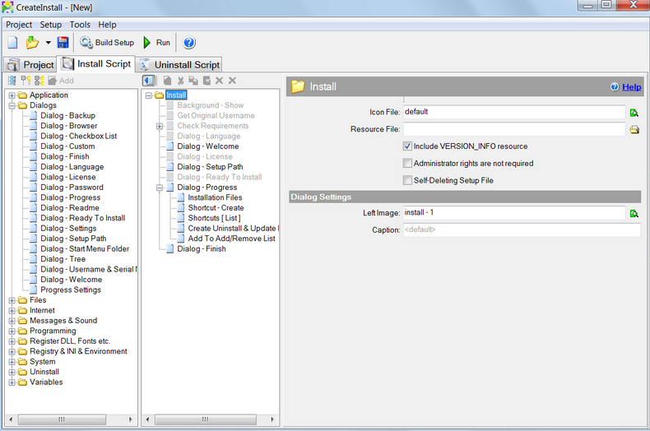The image size is (650, 431).
Task: Click the script tree horizontal scrollbar thumb
Action: [205, 419]
